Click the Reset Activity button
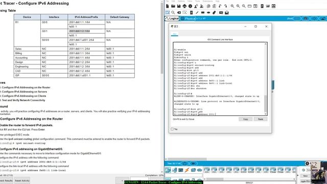The width and height of the screenshot is (327, 184). pyautogui.click(x=22, y=180)
